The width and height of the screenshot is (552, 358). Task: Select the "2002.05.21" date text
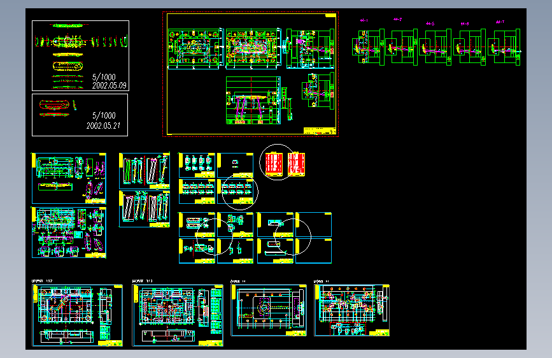[x=103, y=125]
